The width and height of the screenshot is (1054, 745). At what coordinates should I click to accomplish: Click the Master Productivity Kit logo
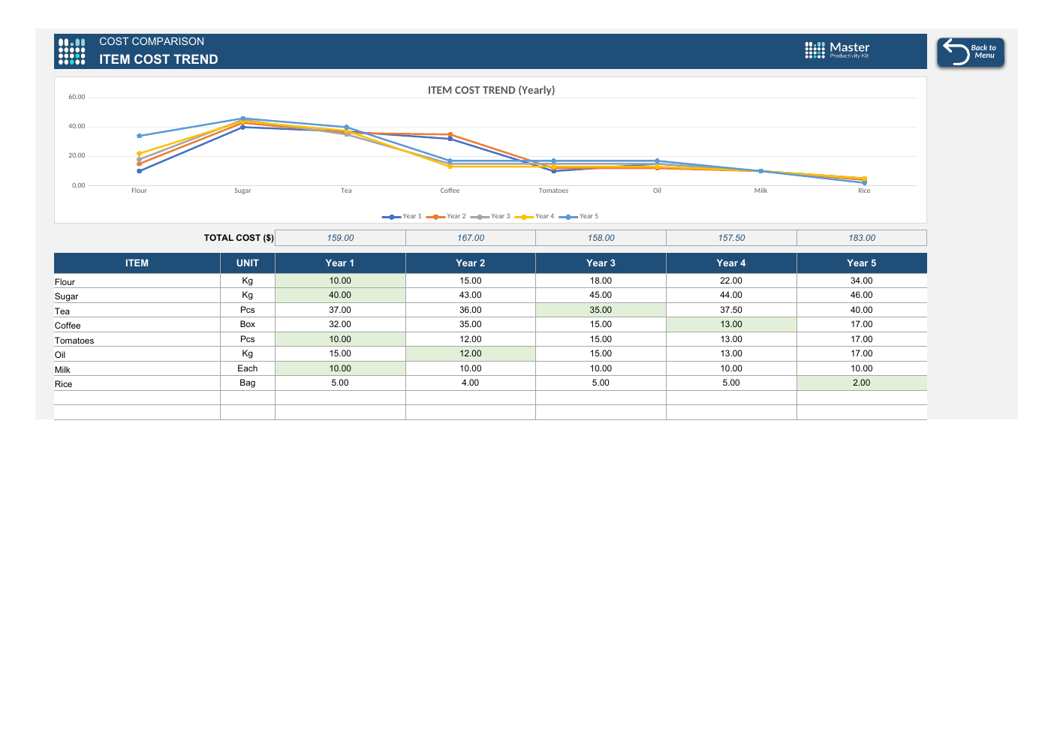pyautogui.click(x=837, y=50)
